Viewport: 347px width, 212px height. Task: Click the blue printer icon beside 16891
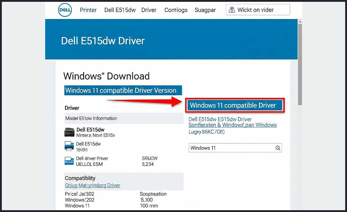[x=69, y=146]
